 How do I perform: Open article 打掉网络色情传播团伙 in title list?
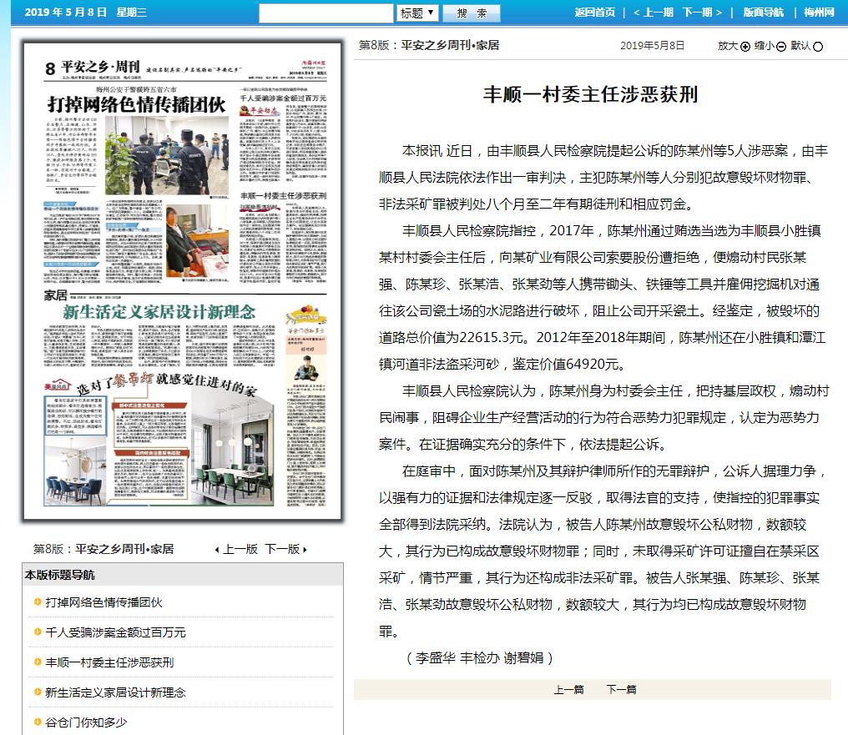tap(103, 602)
